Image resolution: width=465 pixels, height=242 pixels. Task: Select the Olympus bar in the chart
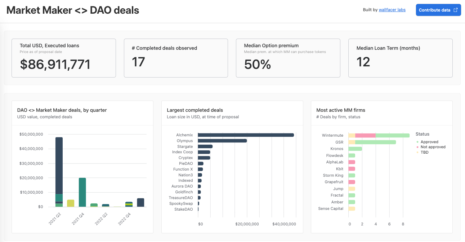coord(223,141)
